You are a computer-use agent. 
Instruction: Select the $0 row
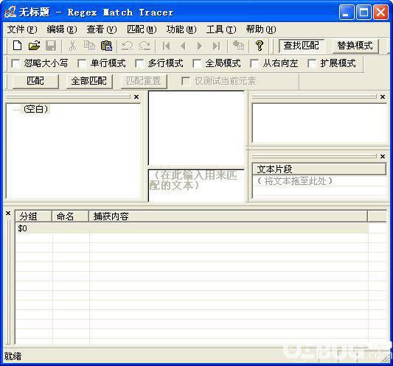[192, 228]
